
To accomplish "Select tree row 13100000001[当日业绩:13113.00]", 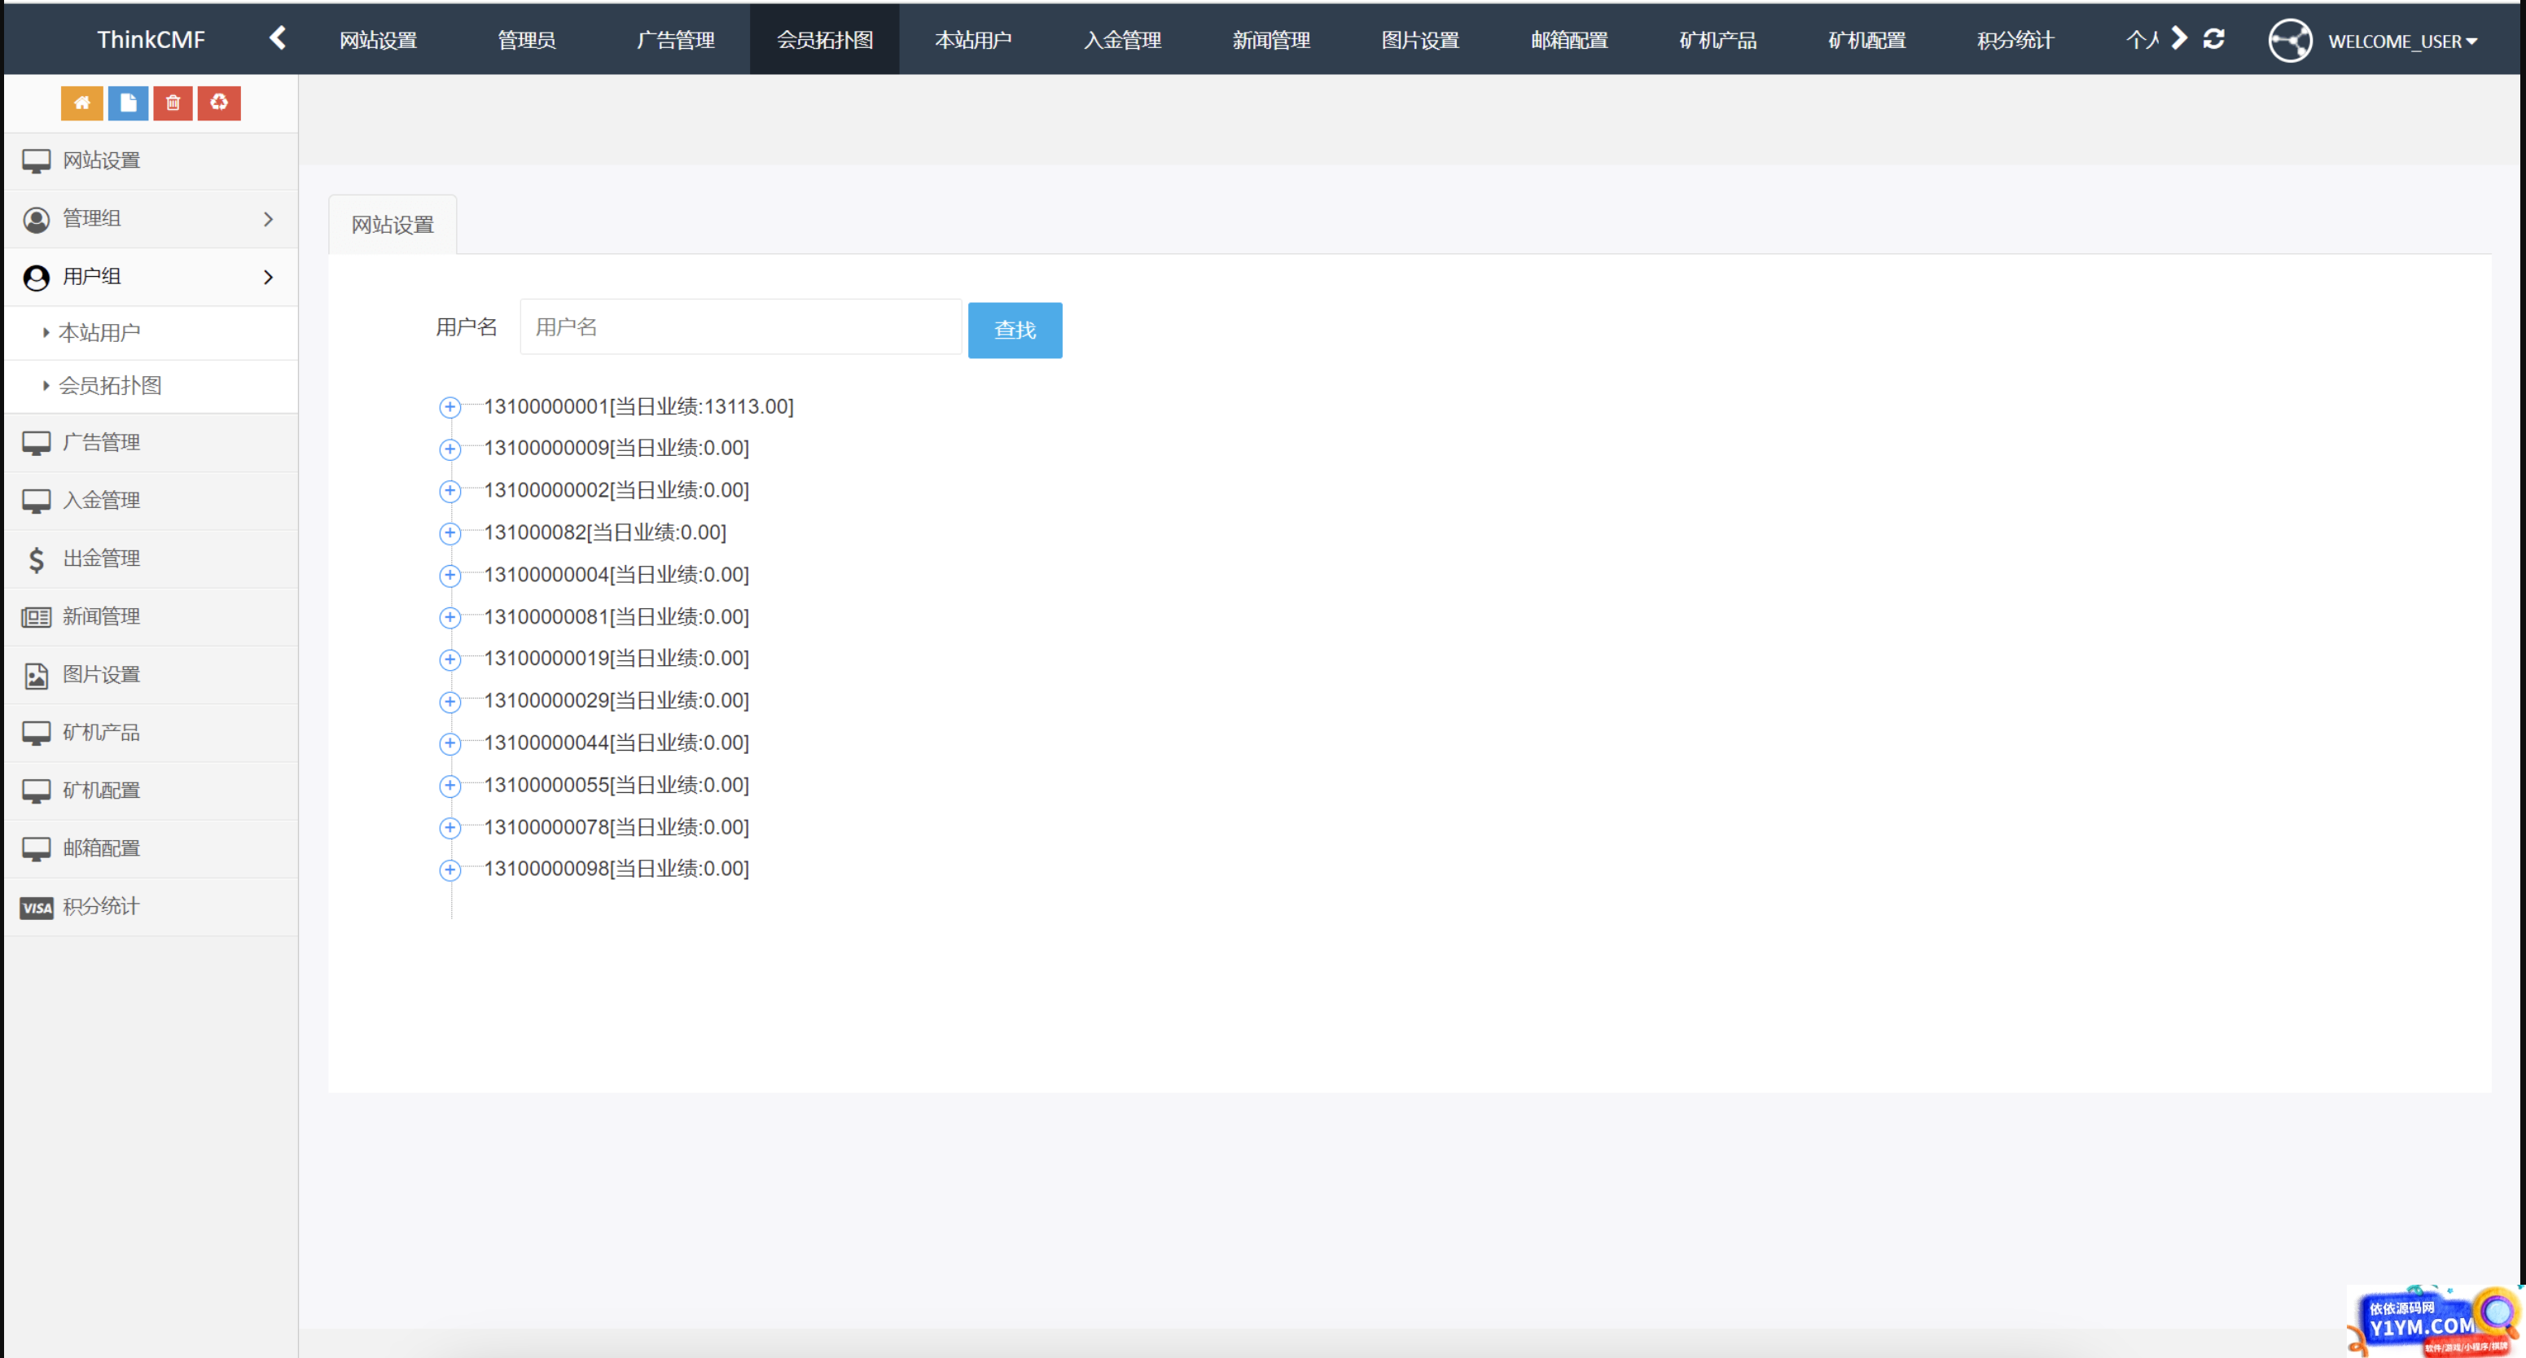I will (x=638, y=407).
